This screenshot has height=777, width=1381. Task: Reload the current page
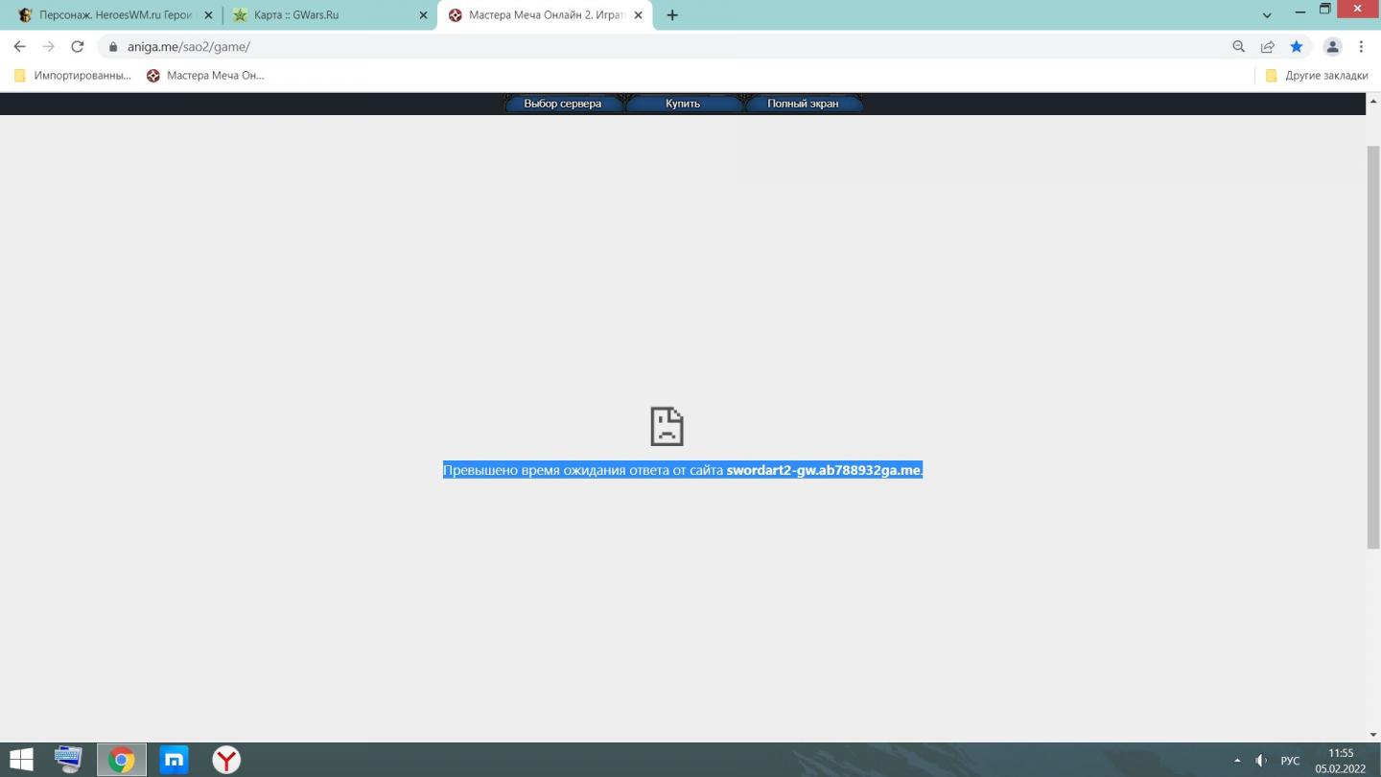click(x=78, y=46)
